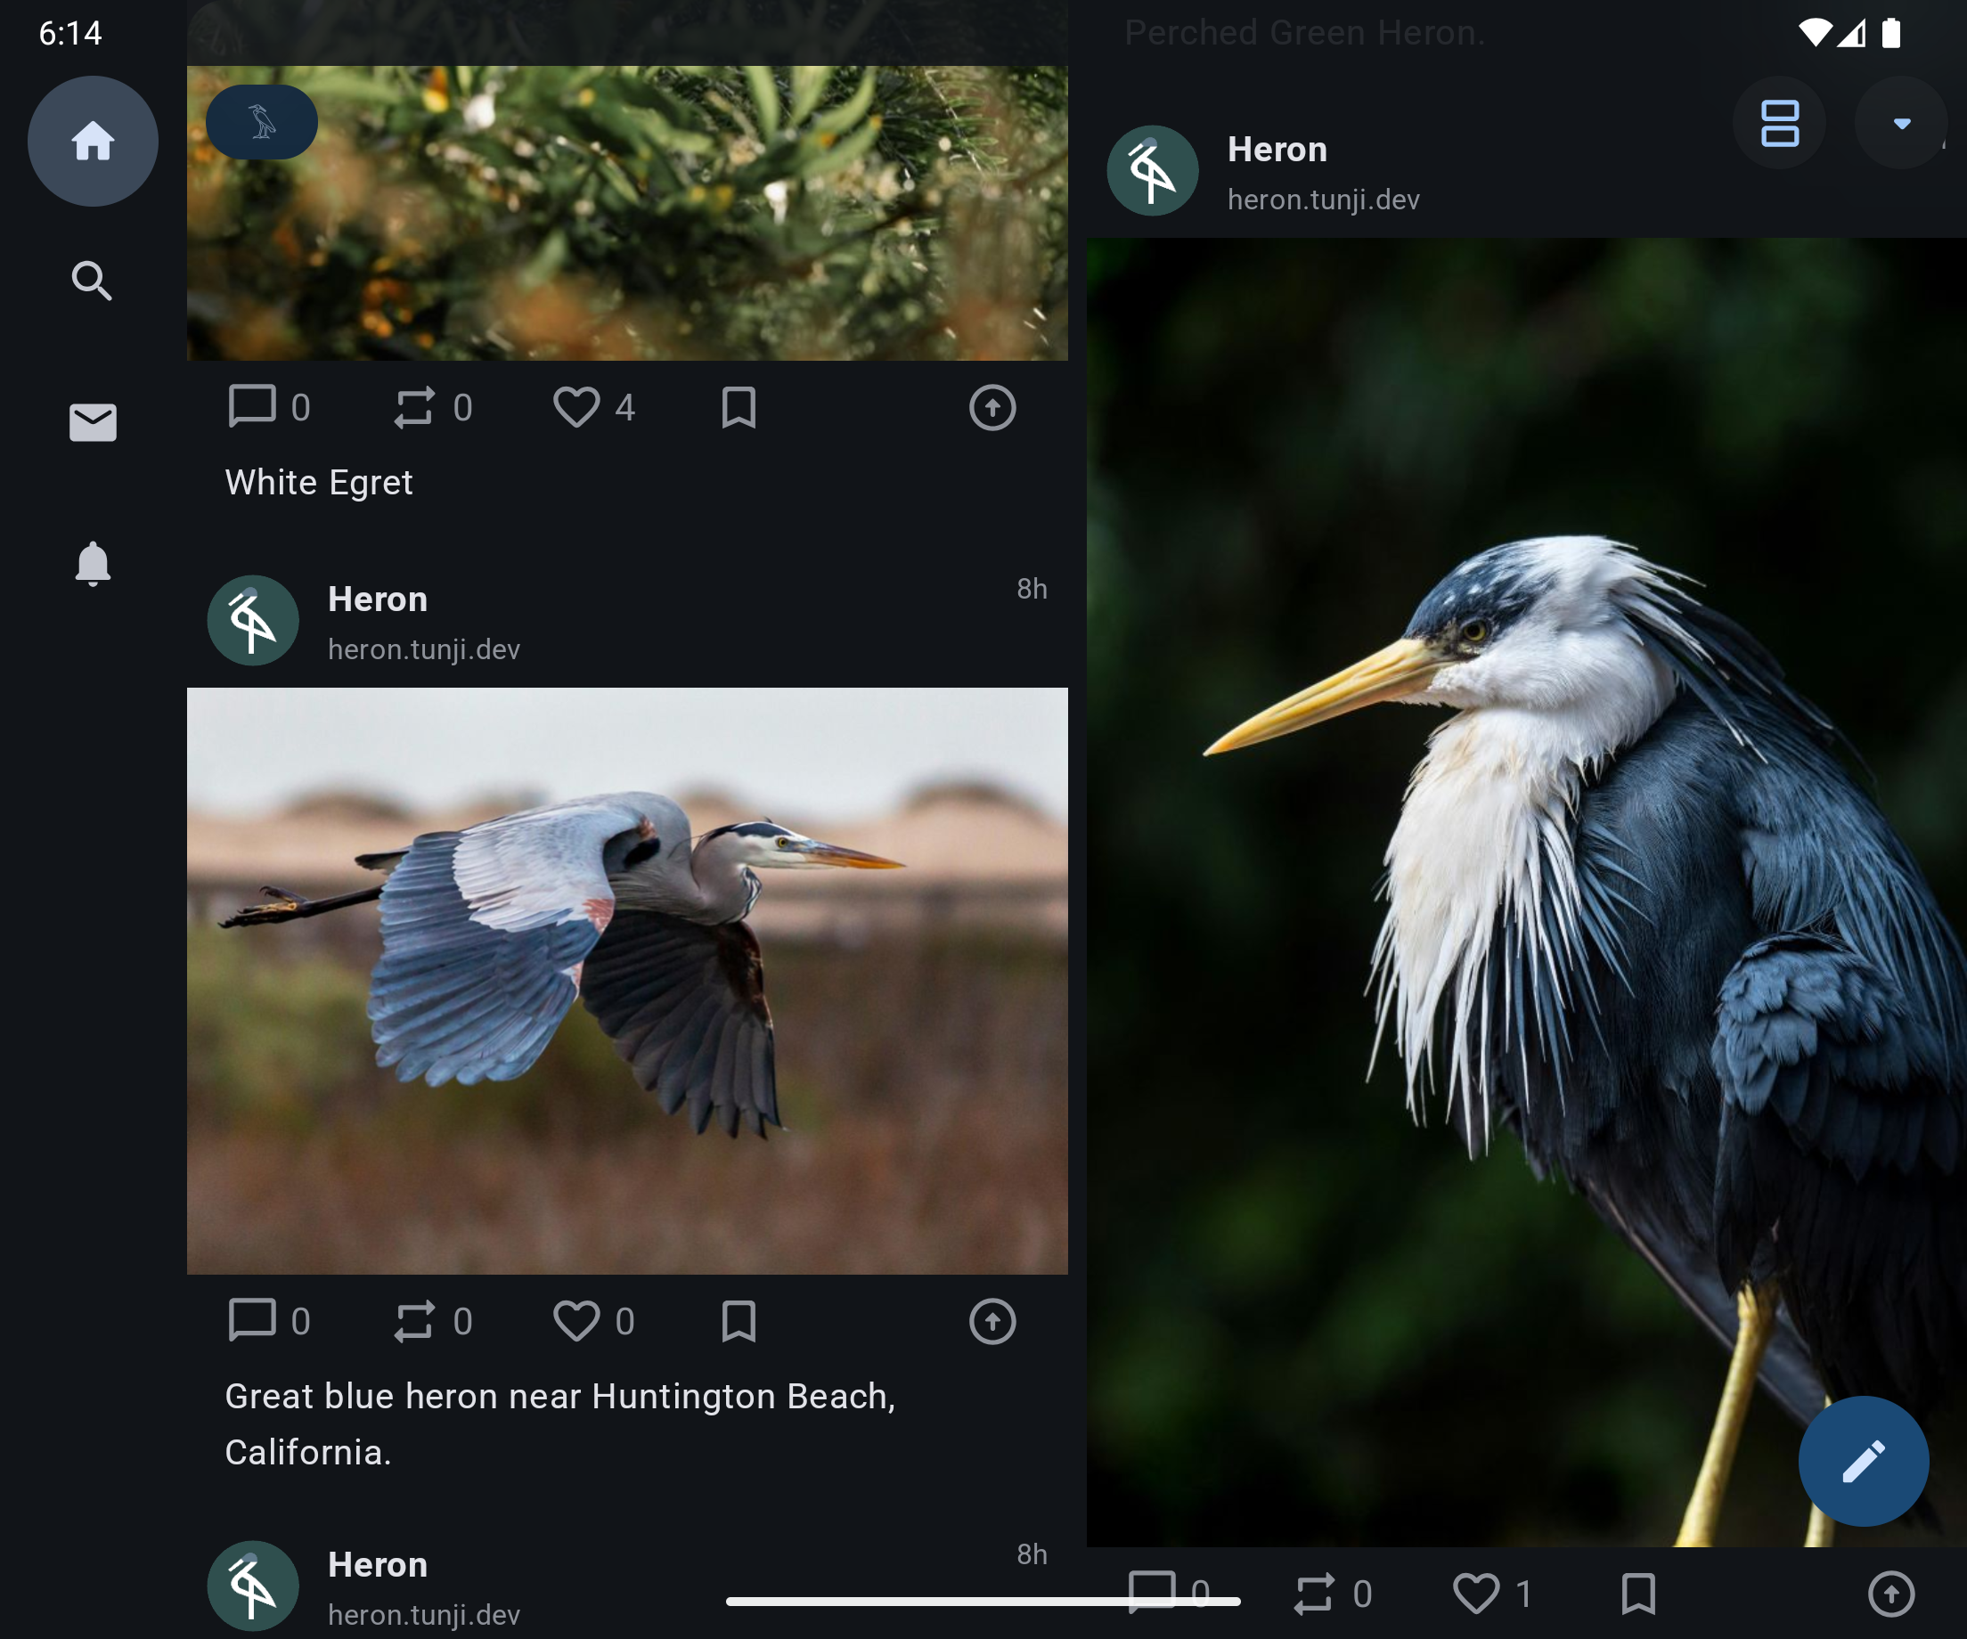The image size is (1967, 1639).
Task: Share the White Egret post
Action: click(992, 407)
